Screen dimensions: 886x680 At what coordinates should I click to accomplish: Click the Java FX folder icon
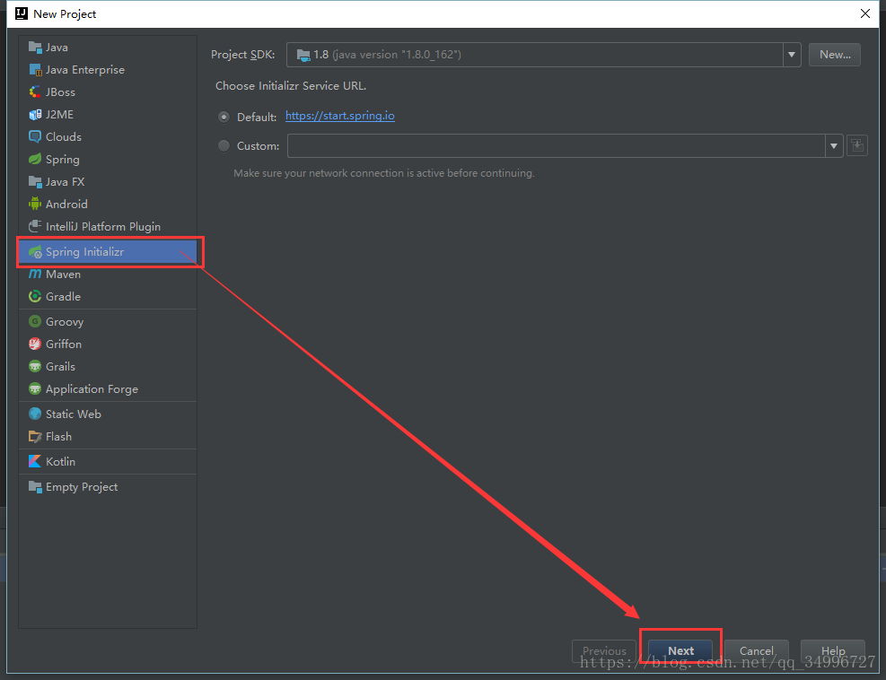35,182
